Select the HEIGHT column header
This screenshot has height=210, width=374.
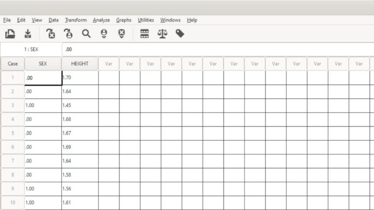(x=80, y=64)
